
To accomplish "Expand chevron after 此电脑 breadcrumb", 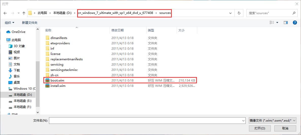I will 50,13.
